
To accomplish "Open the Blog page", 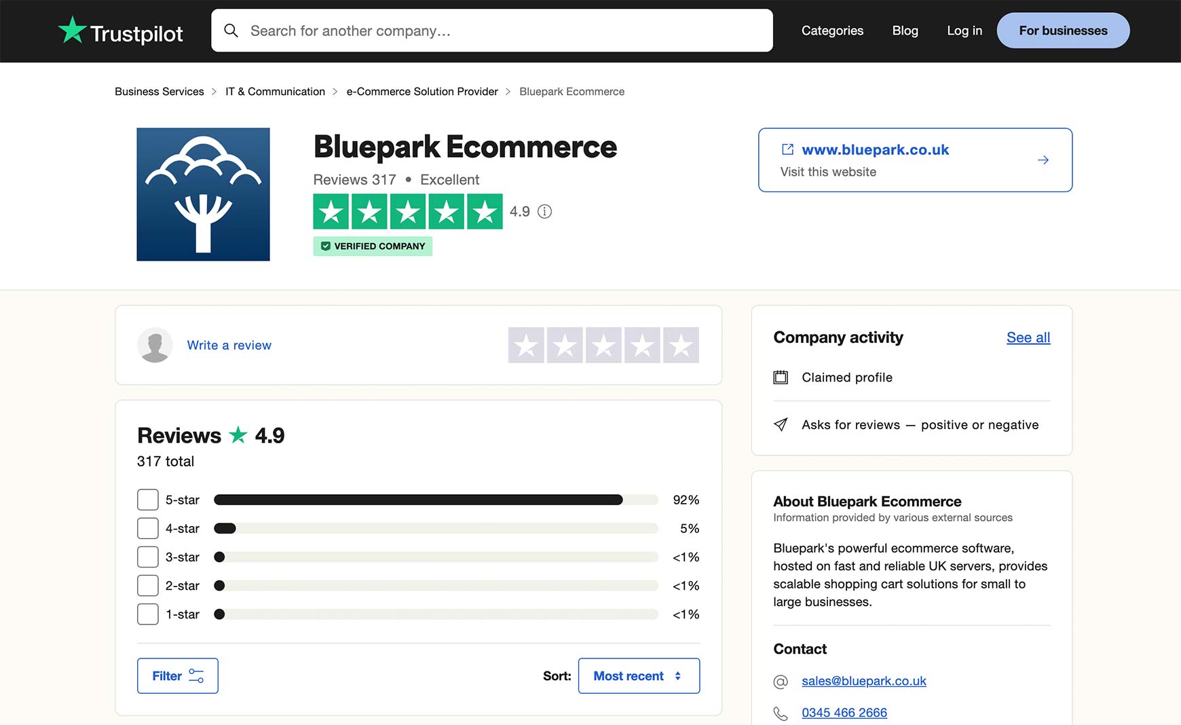I will click(905, 31).
